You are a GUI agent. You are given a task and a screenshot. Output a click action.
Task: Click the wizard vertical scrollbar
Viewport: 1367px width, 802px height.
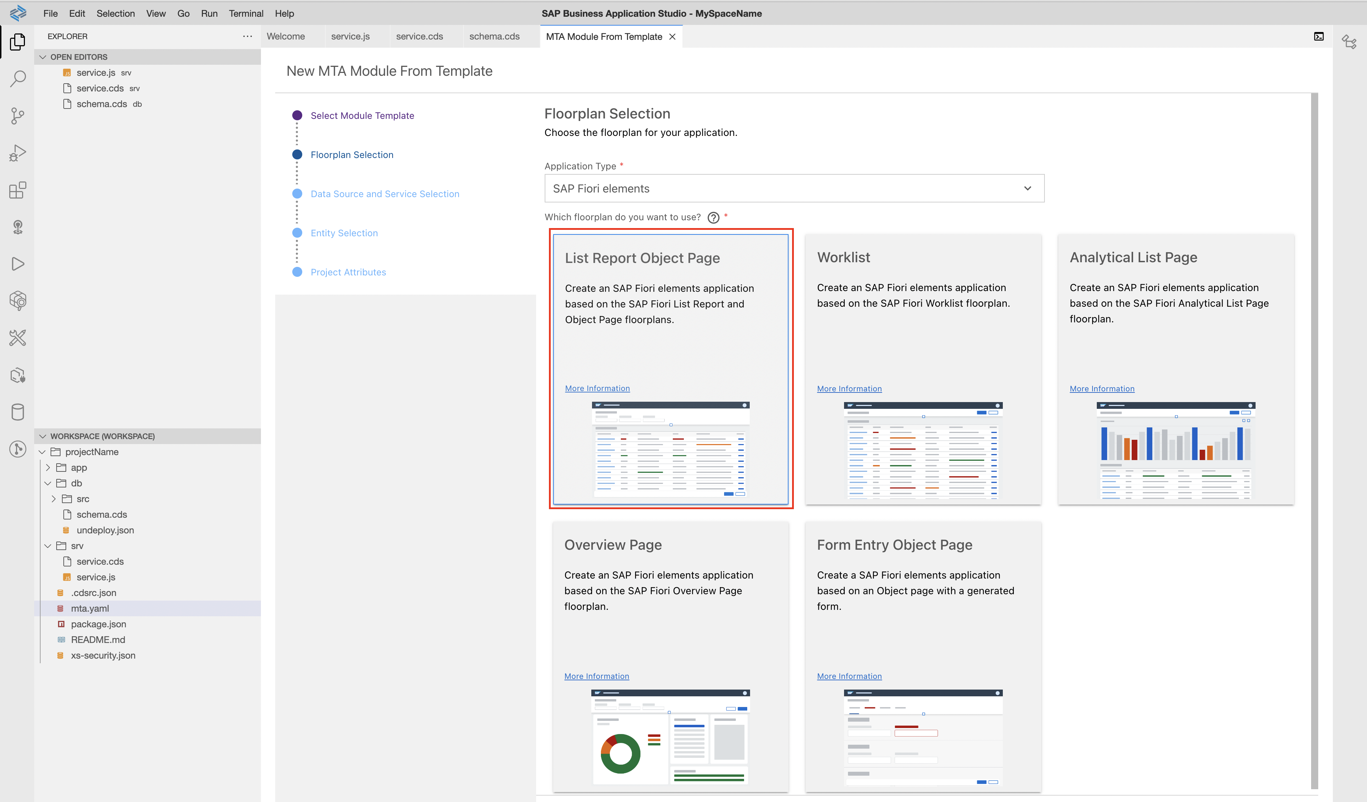[1314, 440]
